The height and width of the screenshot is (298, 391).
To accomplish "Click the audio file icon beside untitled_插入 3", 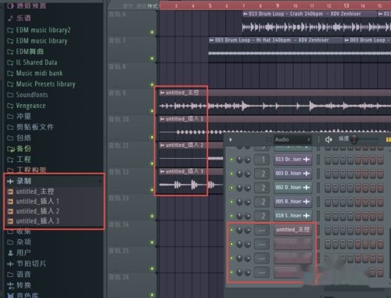I will pos(10,221).
